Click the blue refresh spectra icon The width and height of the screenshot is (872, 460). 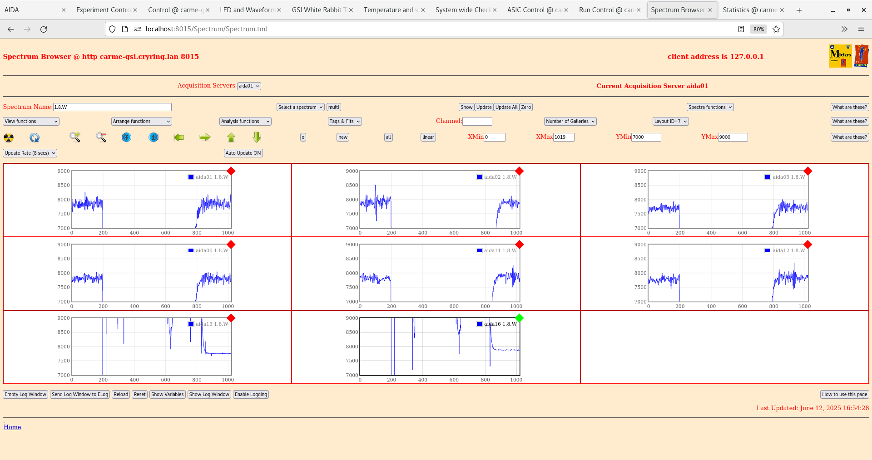pos(35,137)
